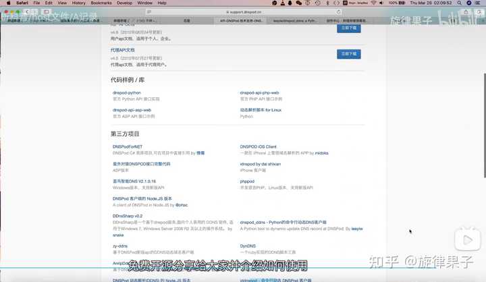The width and height of the screenshot is (486, 282).
Task: Open the DynDNS link
Action: click(248, 246)
